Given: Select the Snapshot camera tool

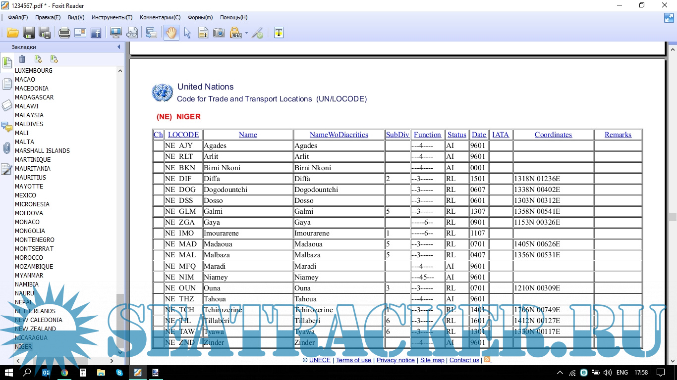Looking at the screenshot, I should (219, 33).
